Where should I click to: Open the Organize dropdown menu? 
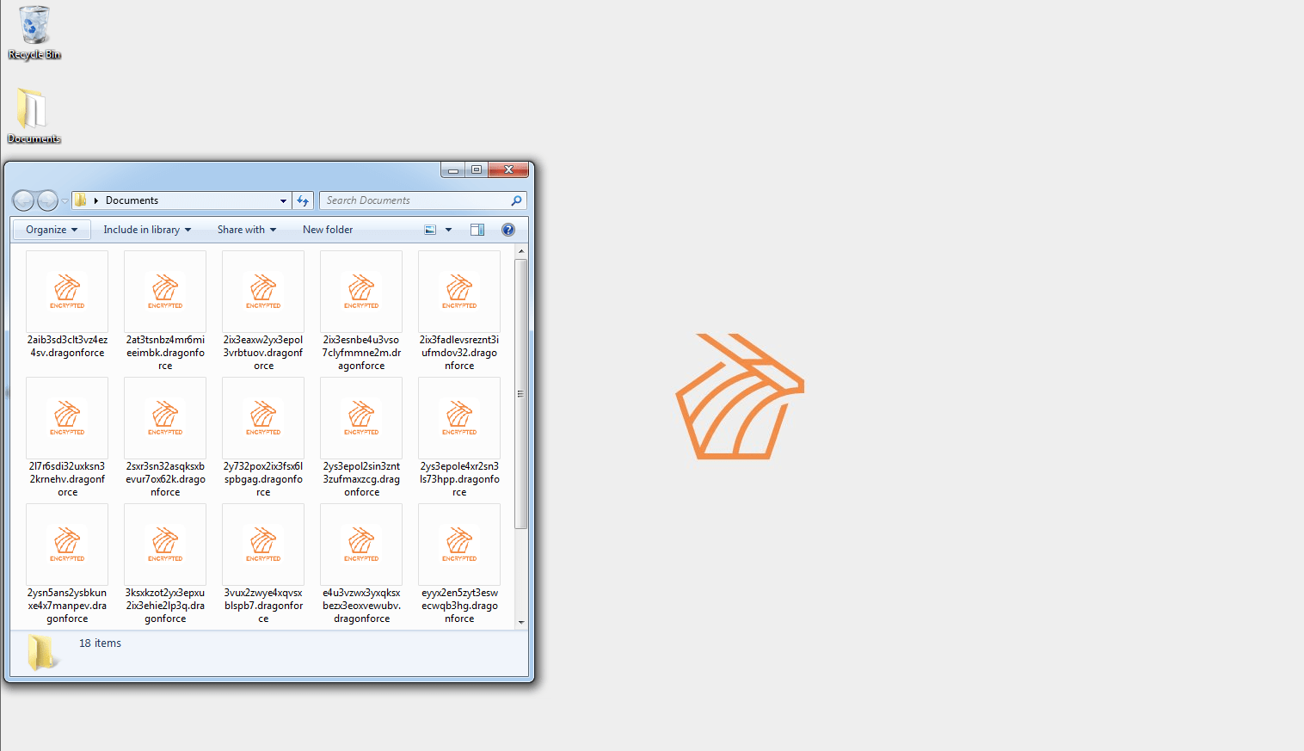(x=50, y=229)
